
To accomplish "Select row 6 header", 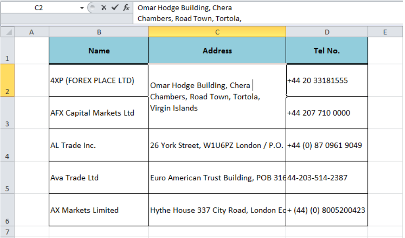I will point(7,210).
